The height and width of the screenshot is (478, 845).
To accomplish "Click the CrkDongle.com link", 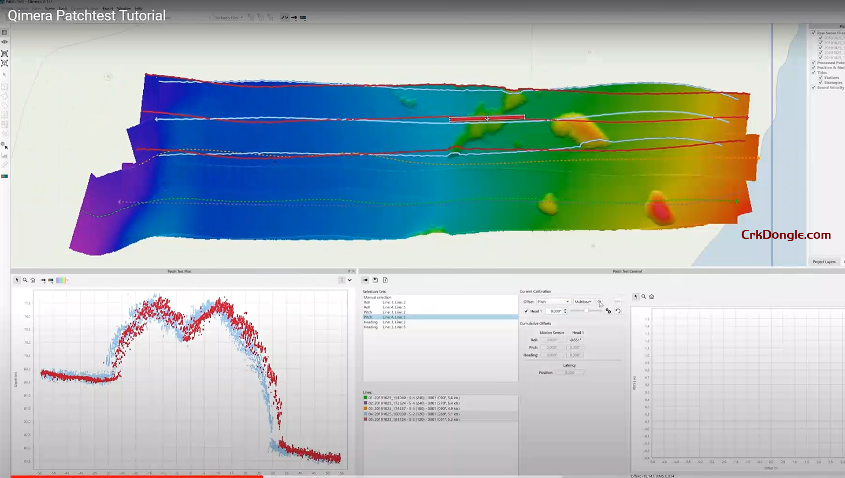I will pos(786,235).
